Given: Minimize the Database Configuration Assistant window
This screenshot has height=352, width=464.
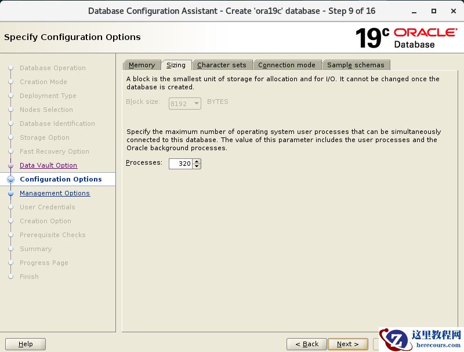Looking at the screenshot, I should coord(414,11).
